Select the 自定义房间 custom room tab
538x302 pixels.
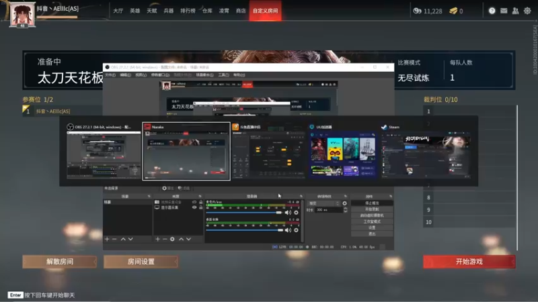pyautogui.click(x=265, y=11)
